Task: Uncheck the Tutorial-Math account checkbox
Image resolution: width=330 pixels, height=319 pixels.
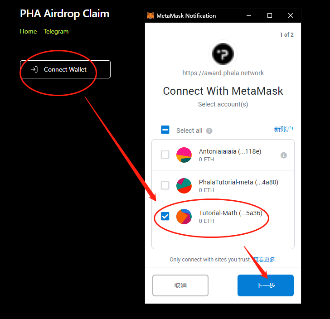Action: point(165,216)
